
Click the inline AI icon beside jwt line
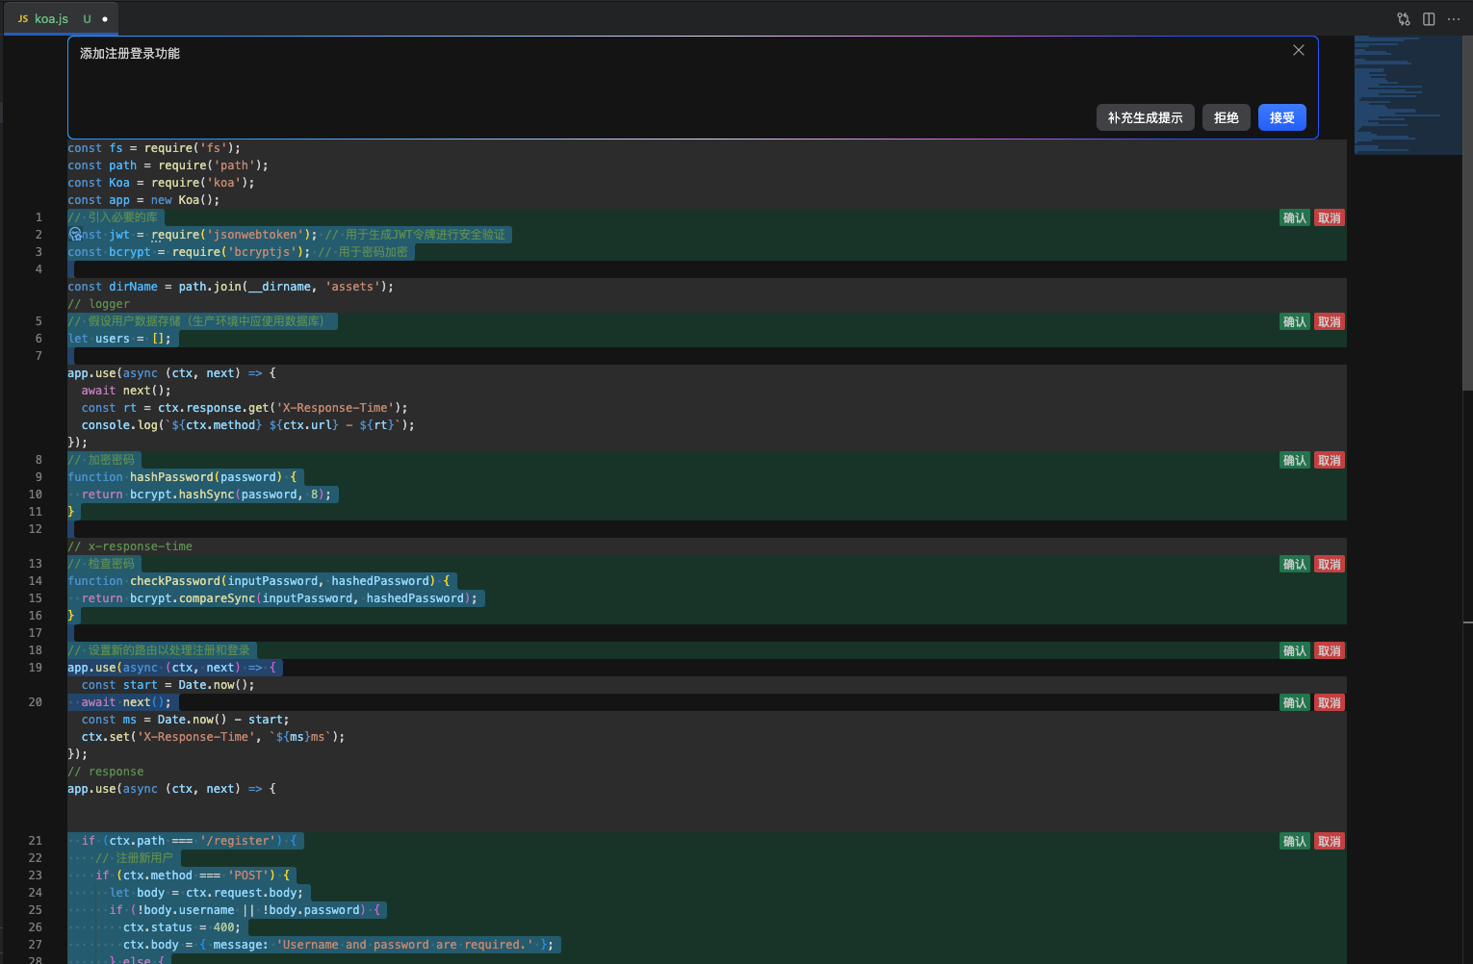coord(75,235)
